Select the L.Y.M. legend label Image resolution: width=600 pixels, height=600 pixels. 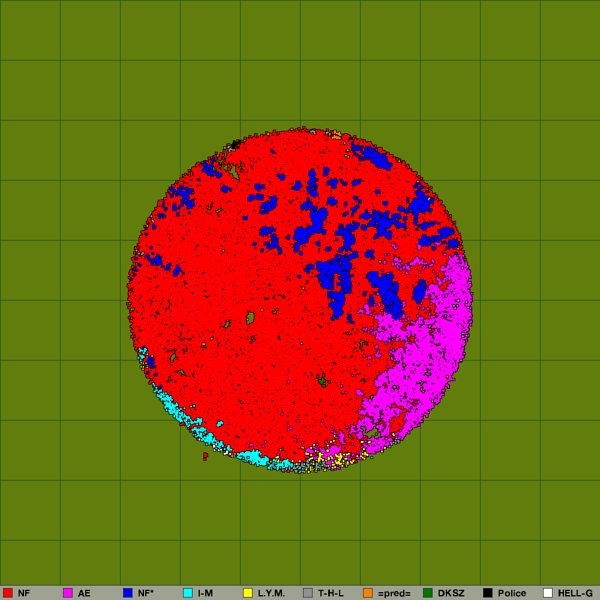271,593
